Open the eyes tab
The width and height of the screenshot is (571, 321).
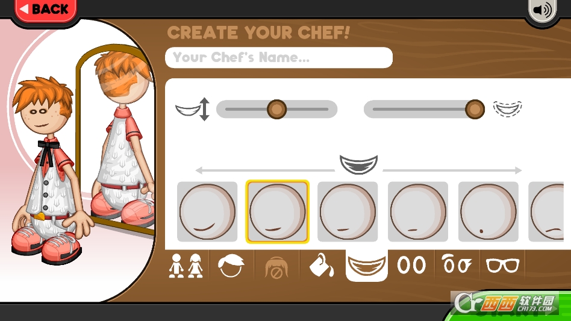click(x=411, y=265)
